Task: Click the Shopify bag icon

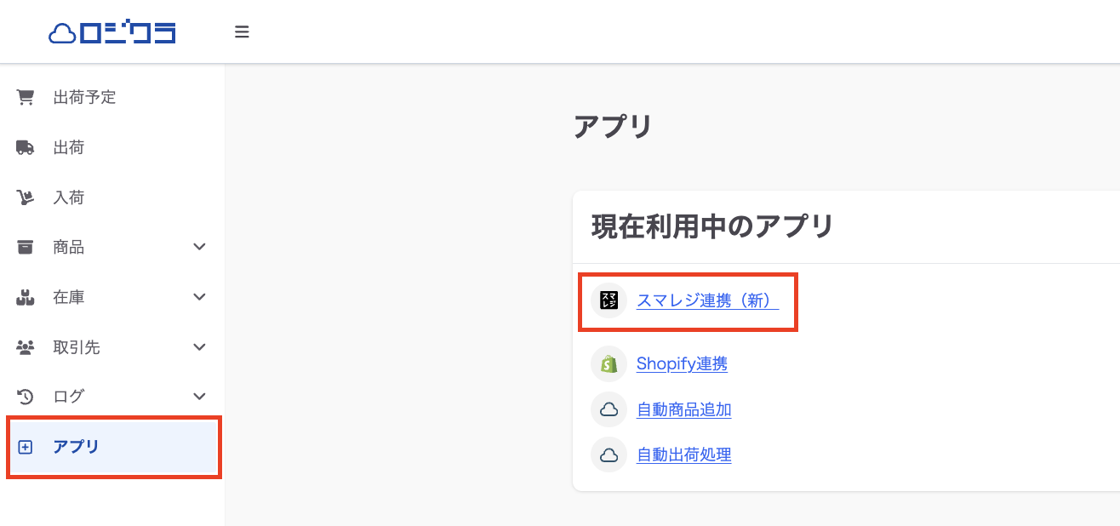Action: click(x=609, y=364)
